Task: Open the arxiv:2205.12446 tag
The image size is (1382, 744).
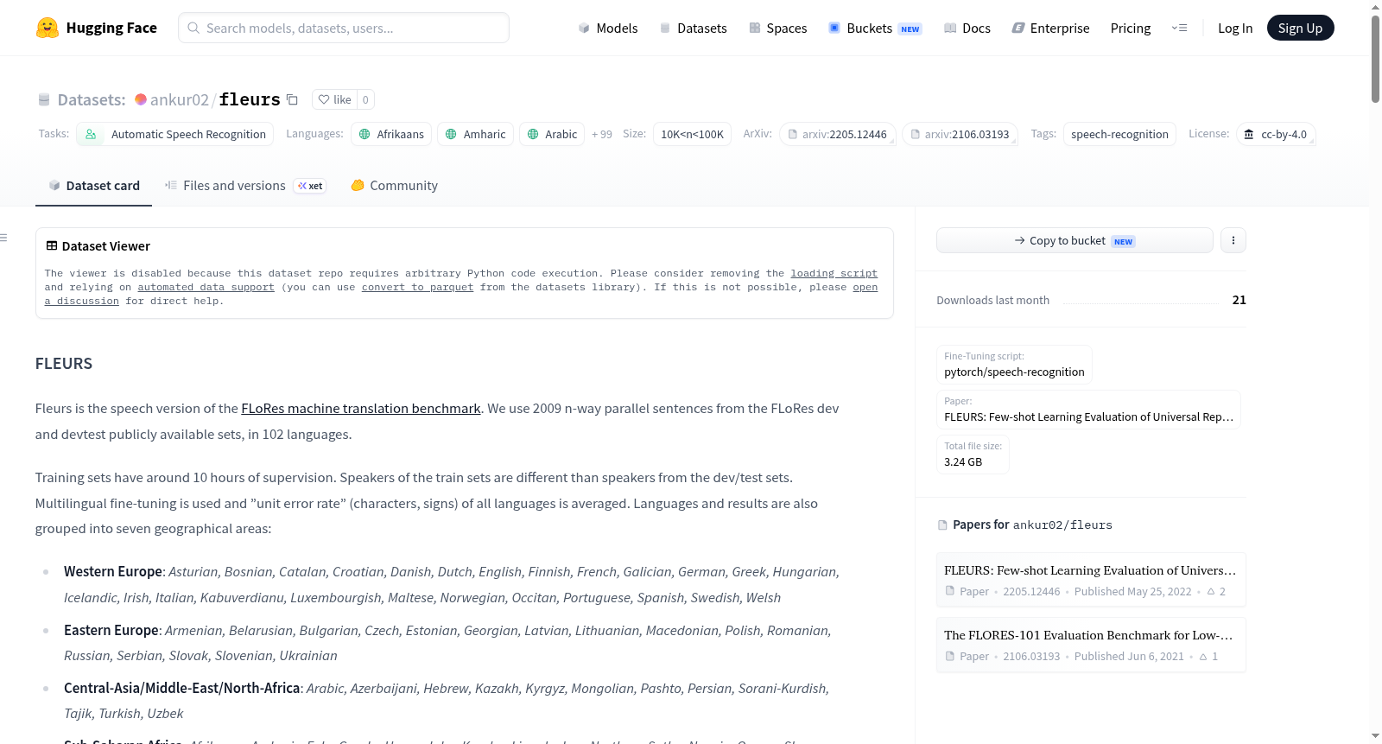Action: click(x=838, y=134)
